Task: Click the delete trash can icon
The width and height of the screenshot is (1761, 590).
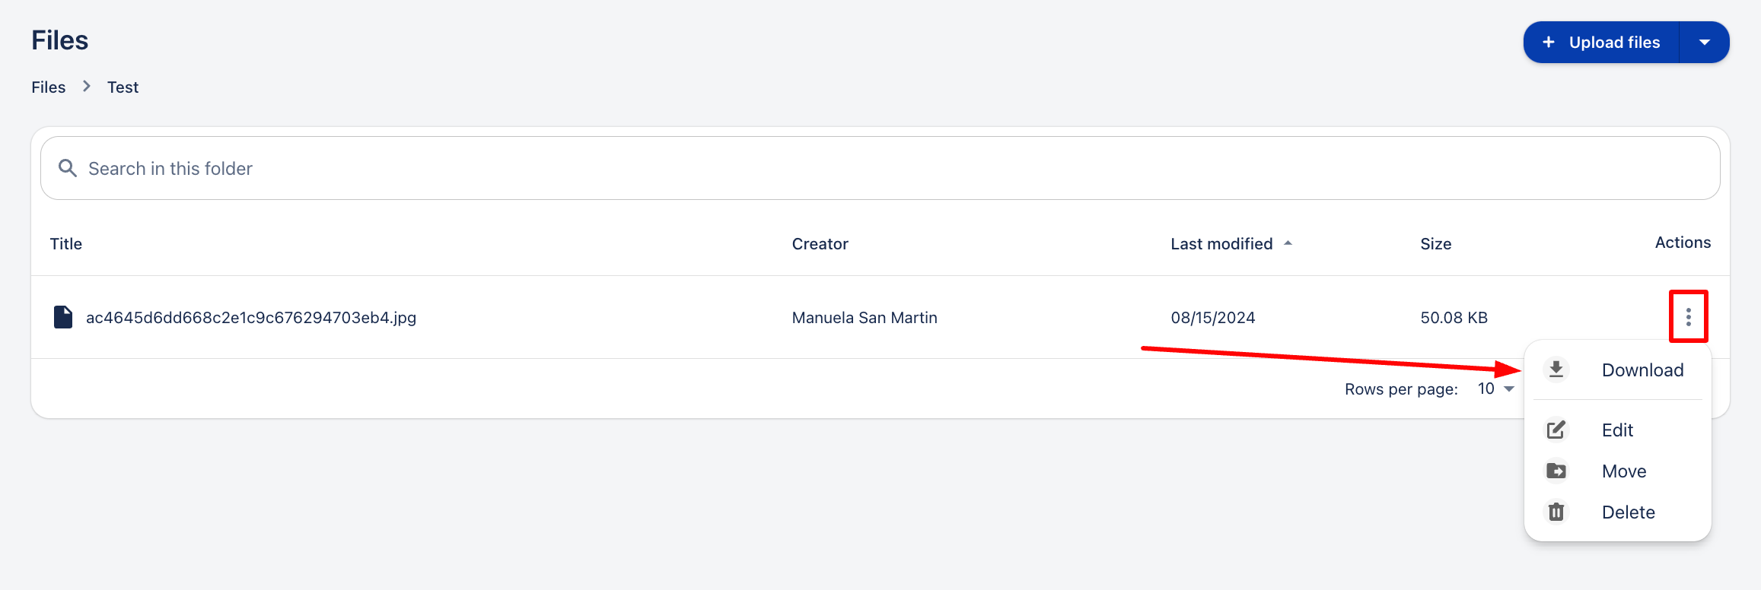Action: click(x=1556, y=512)
